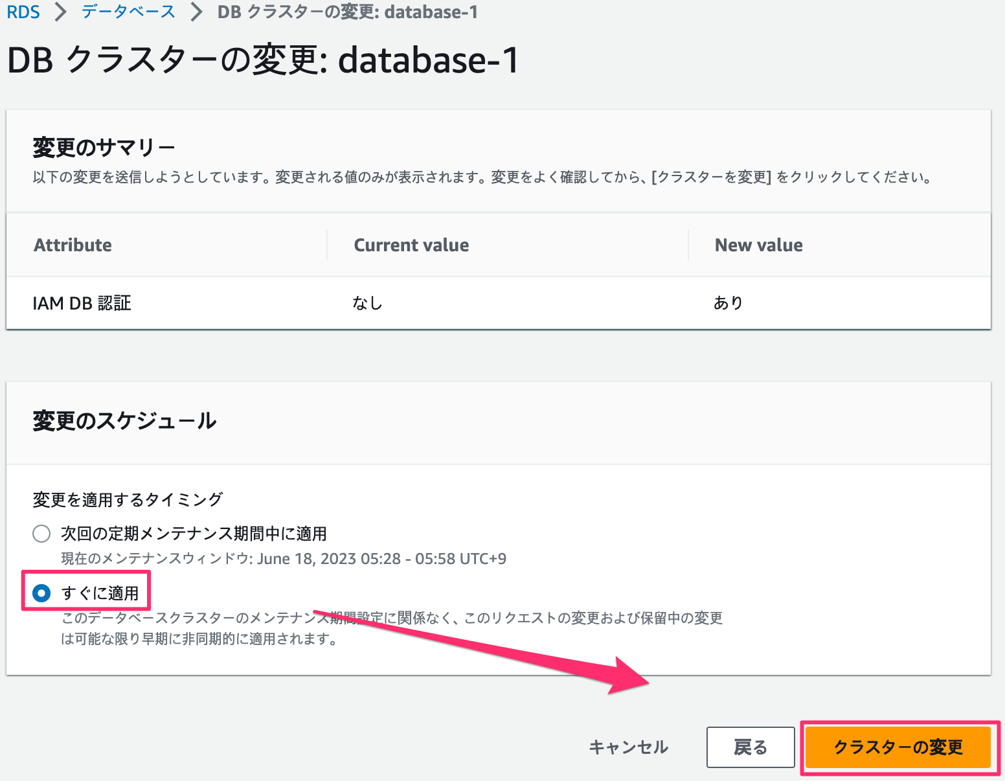The width and height of the screenshot is (1005, 781).
Task: Click the 変更のサマリー section heading
Action: pos(104,146)
